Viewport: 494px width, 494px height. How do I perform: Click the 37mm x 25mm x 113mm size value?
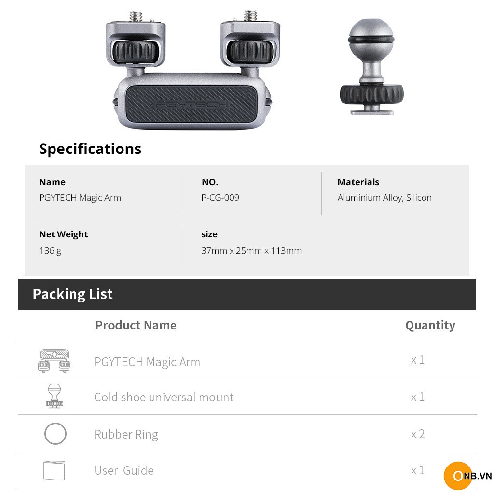251,251
